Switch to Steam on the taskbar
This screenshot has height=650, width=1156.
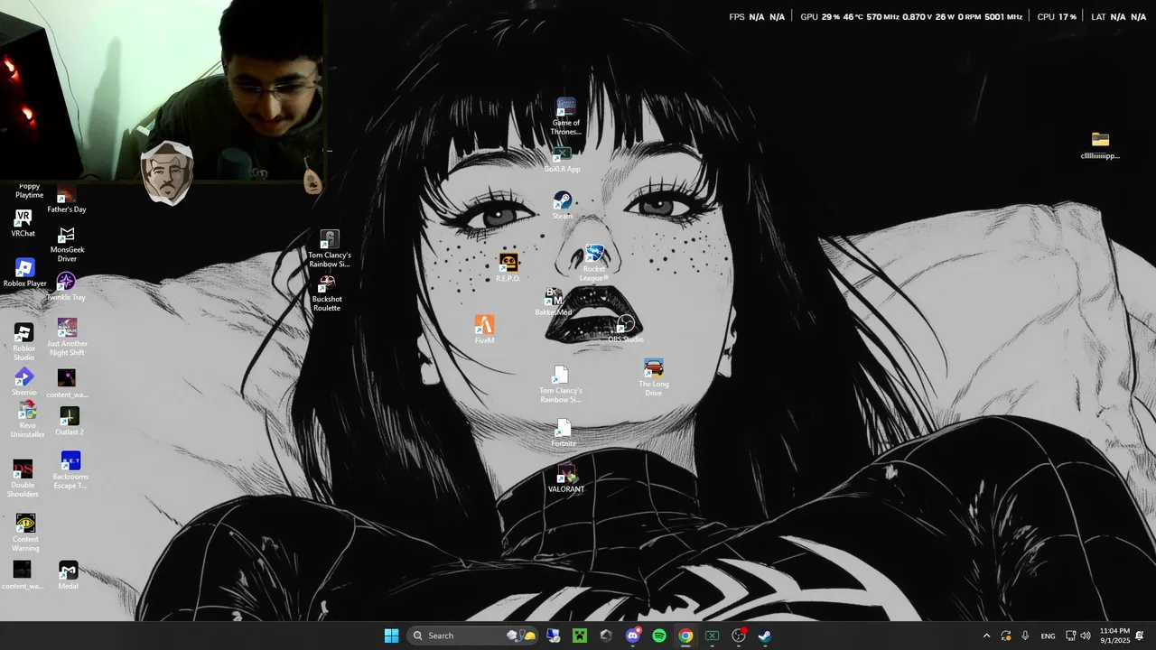click(x=765, y=636)
